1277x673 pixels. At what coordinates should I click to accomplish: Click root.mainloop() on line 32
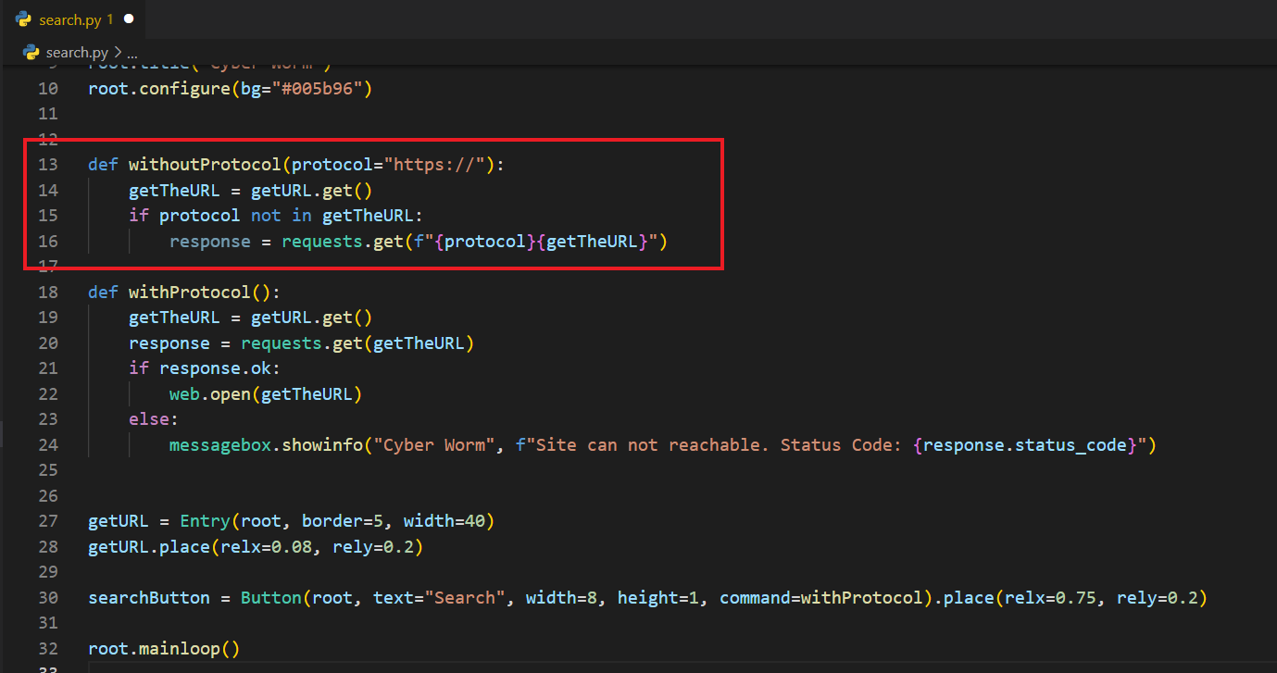coord(164,649)
